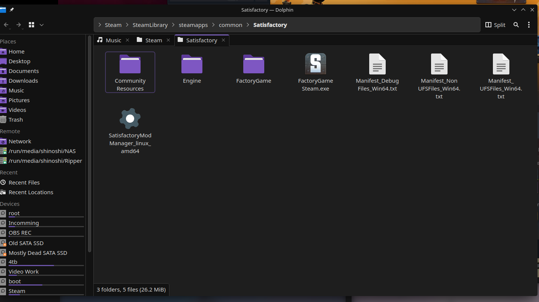
Task: Select the FactoryGame folder
Action: [254, 69]
